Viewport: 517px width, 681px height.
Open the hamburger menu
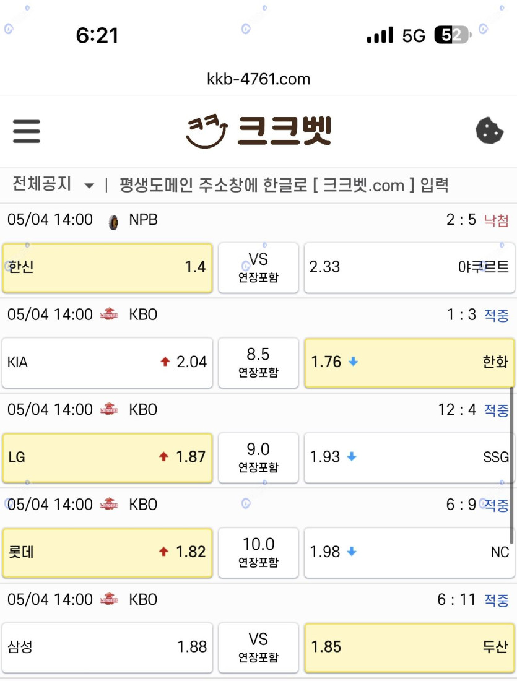(27, 131)
